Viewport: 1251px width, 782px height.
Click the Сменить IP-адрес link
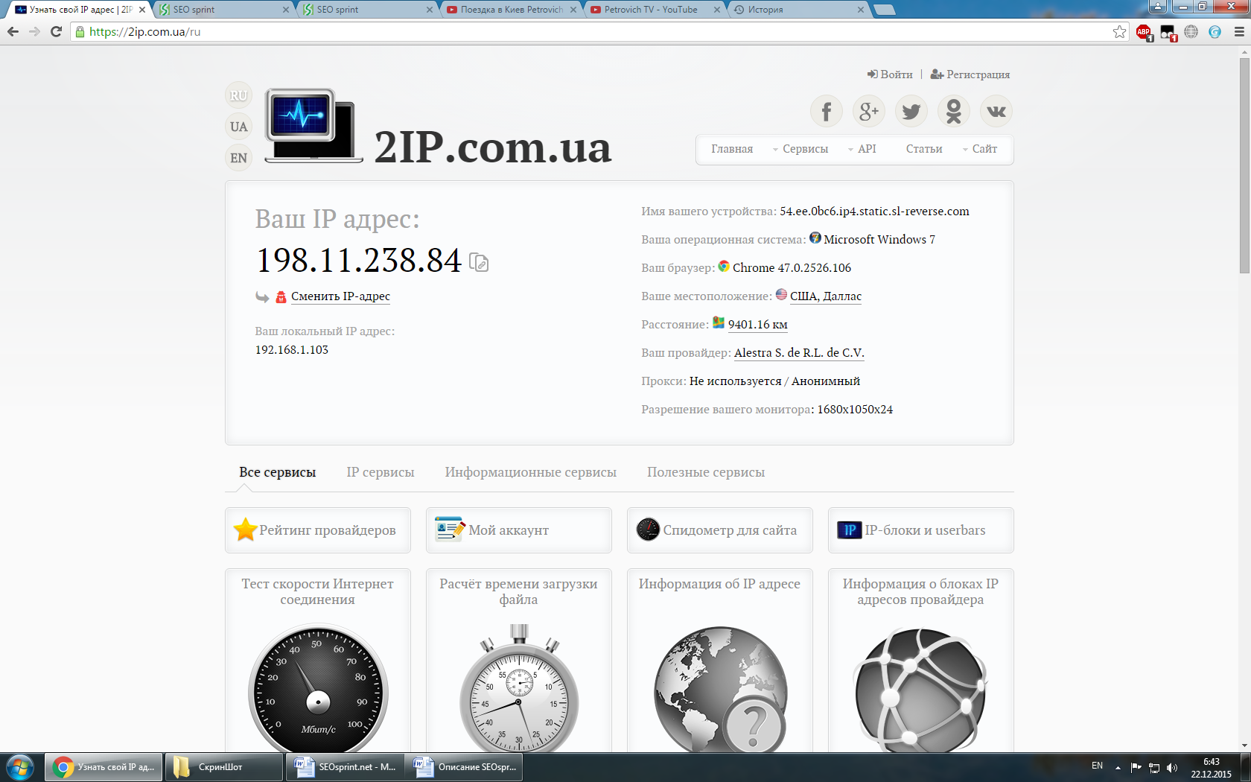[340, 296]
